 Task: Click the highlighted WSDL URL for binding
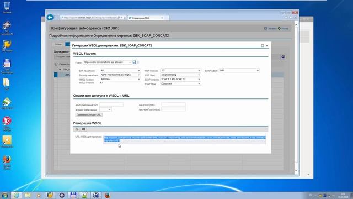(x=185, y=139)
